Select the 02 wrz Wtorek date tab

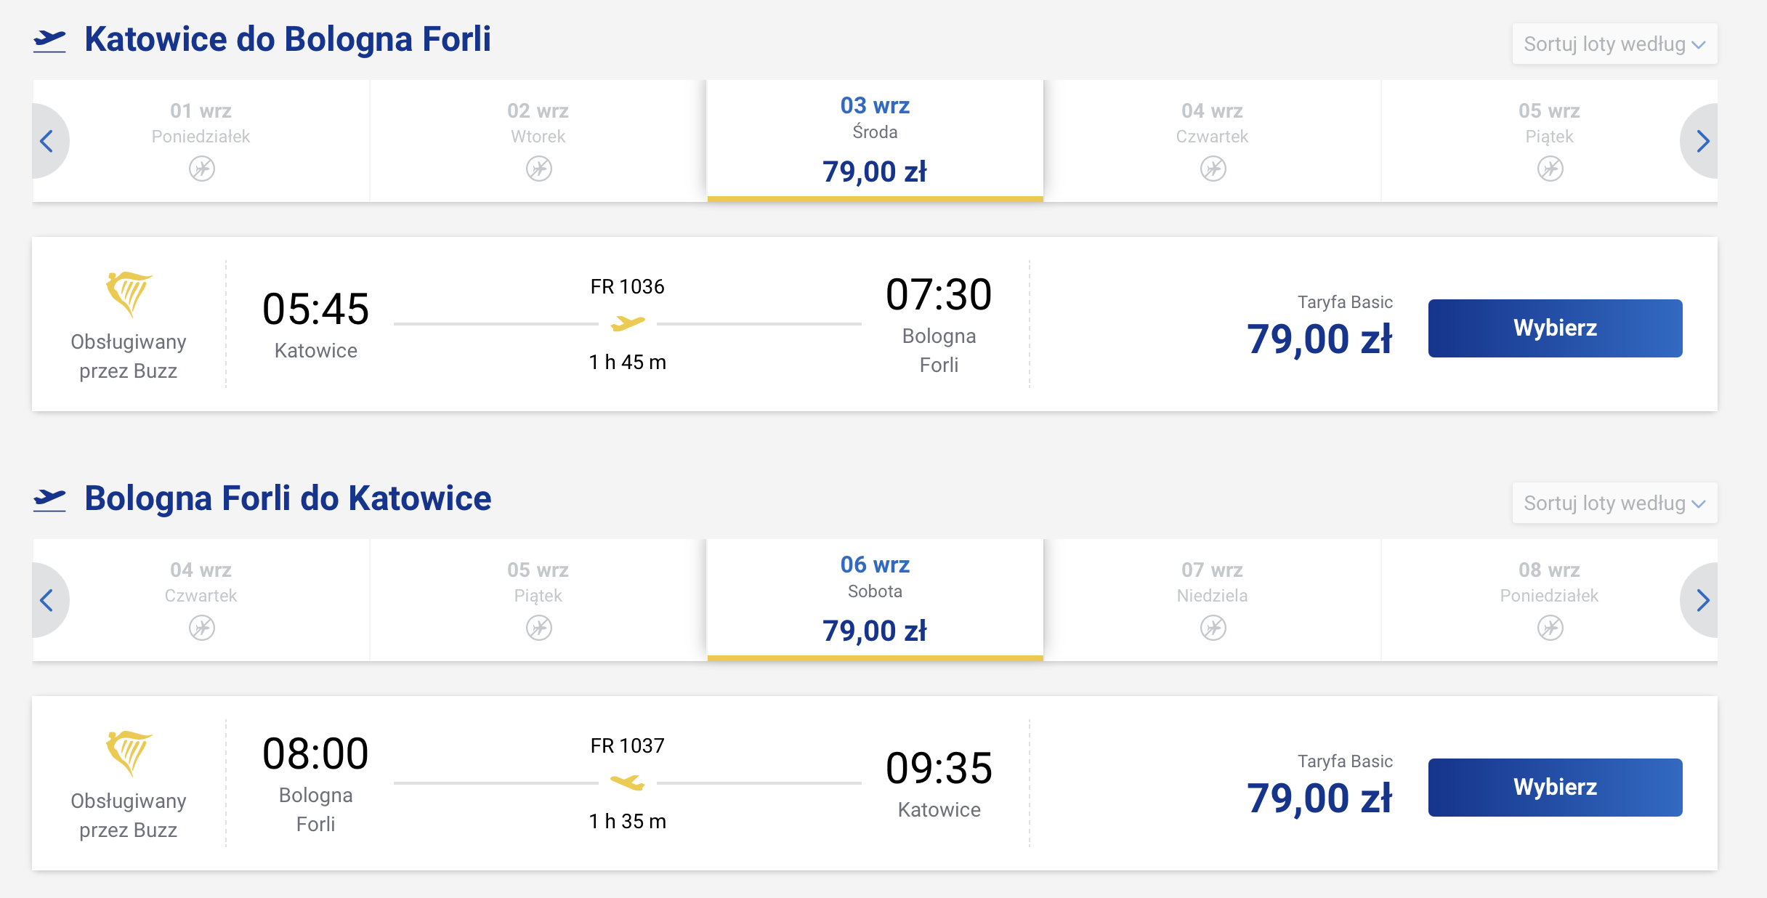coord(538,141)
